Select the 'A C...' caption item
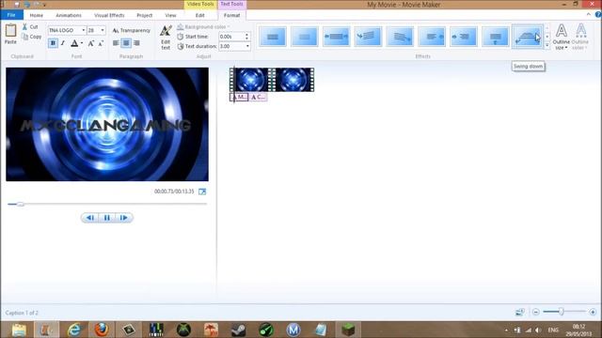The image size is (602, 338). (x=258, y=97)
